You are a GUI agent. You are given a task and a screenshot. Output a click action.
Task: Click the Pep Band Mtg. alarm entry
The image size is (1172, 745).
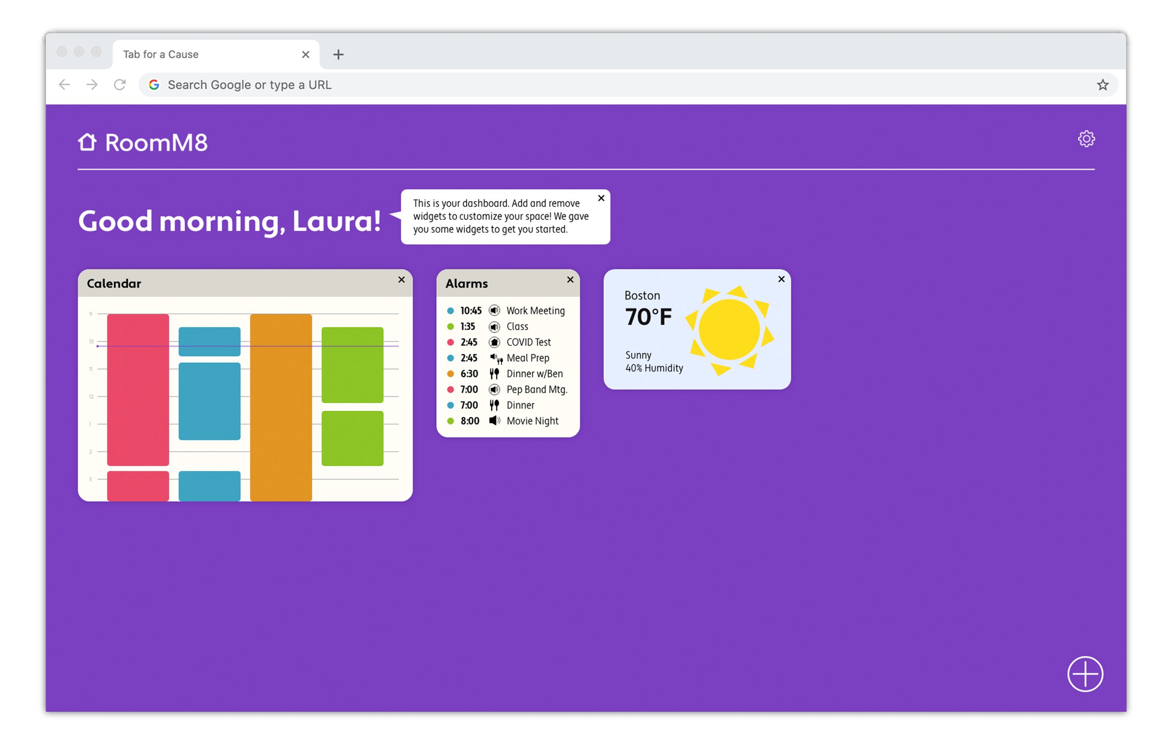click(x=536, y=389)
